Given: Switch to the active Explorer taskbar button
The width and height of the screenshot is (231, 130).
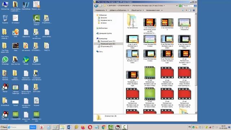Looking at the screenshot, I should 62,127.
